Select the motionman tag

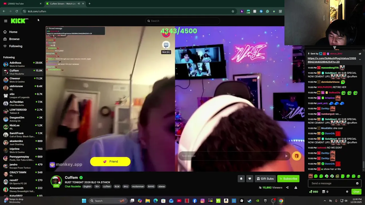coord(138,186)
